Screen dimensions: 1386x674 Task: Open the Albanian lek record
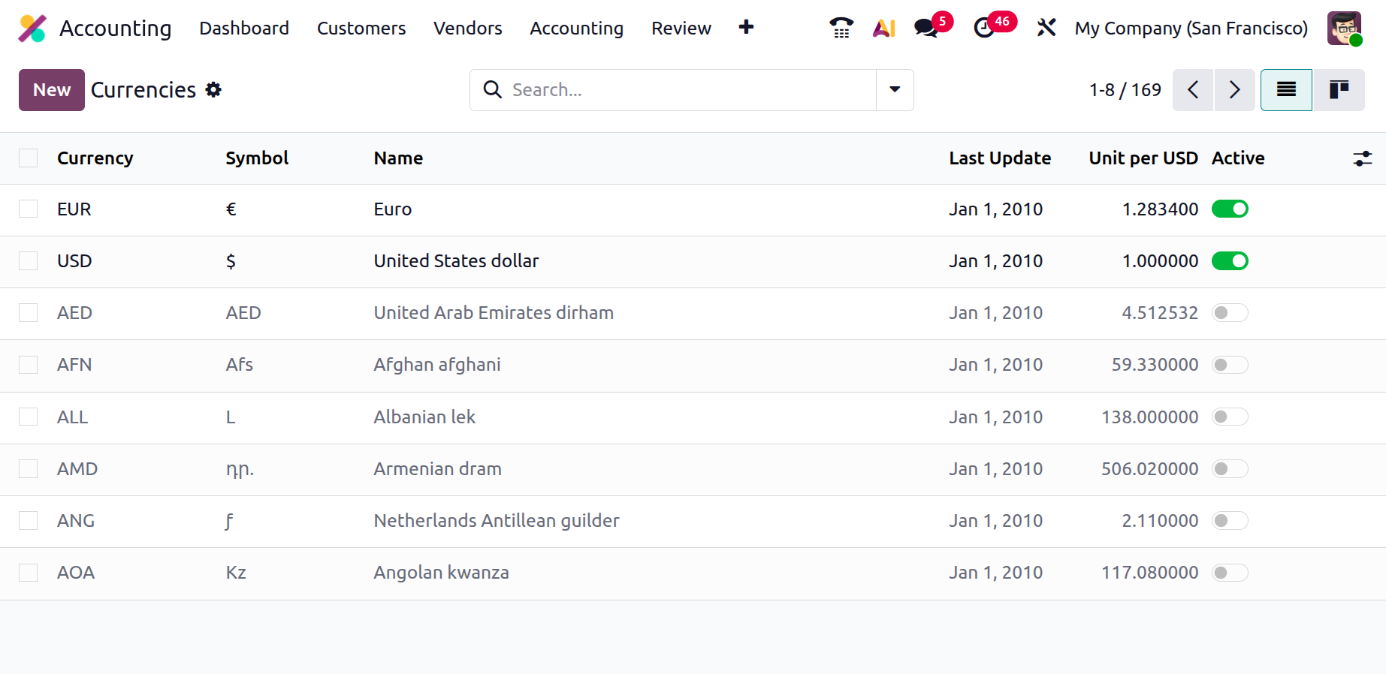coord(424,417)
